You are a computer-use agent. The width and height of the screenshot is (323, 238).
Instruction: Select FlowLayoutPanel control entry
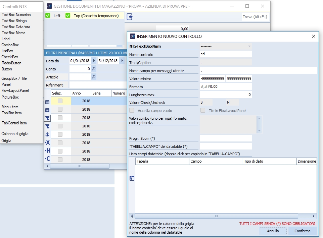click(x=15, y=91)
